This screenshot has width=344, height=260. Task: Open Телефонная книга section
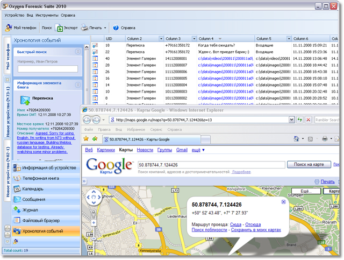[x=46, y=178]
